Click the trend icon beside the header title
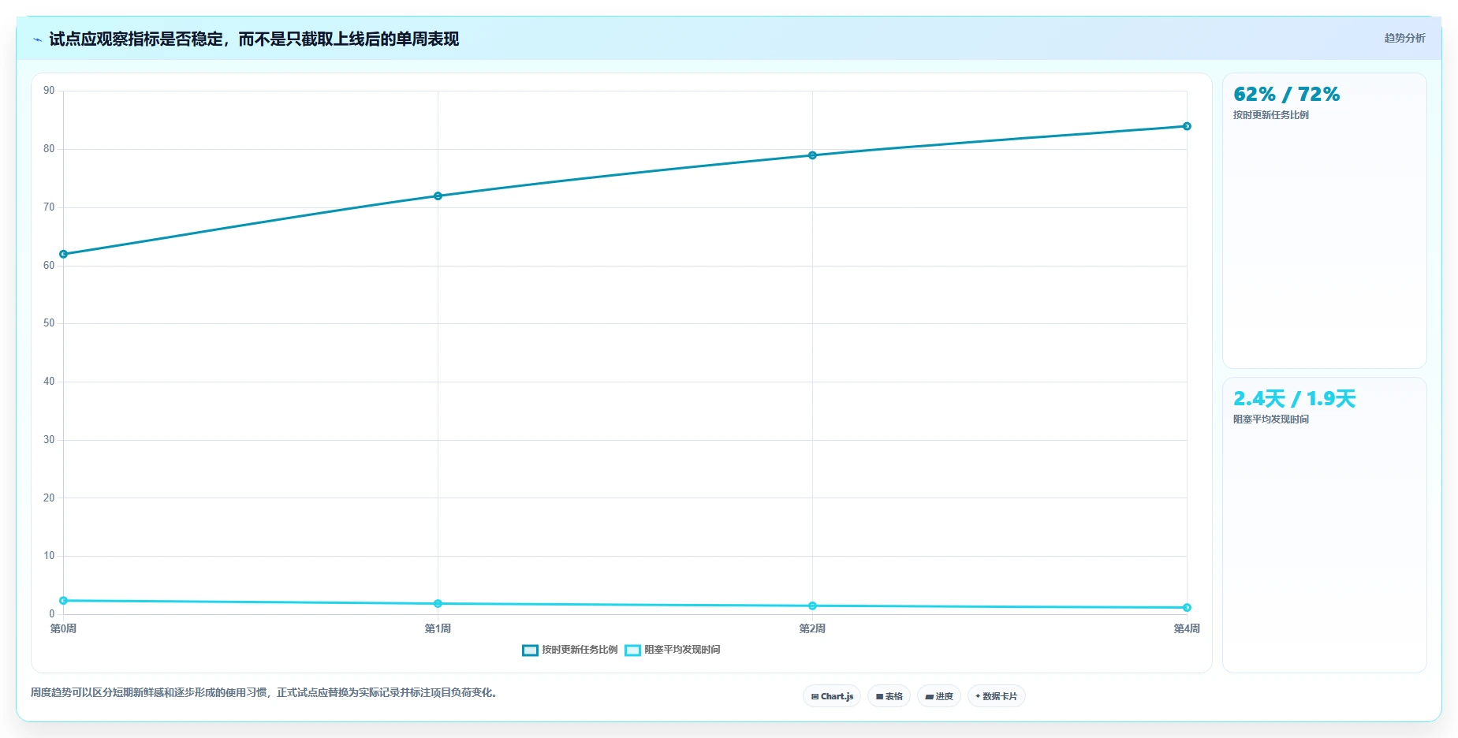 click(37, 39)
